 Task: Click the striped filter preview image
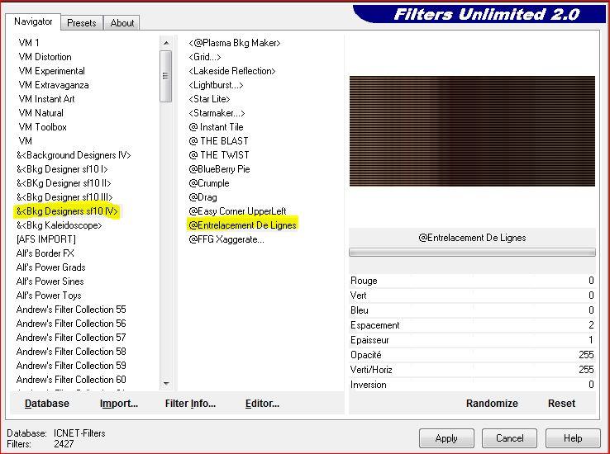472,131
